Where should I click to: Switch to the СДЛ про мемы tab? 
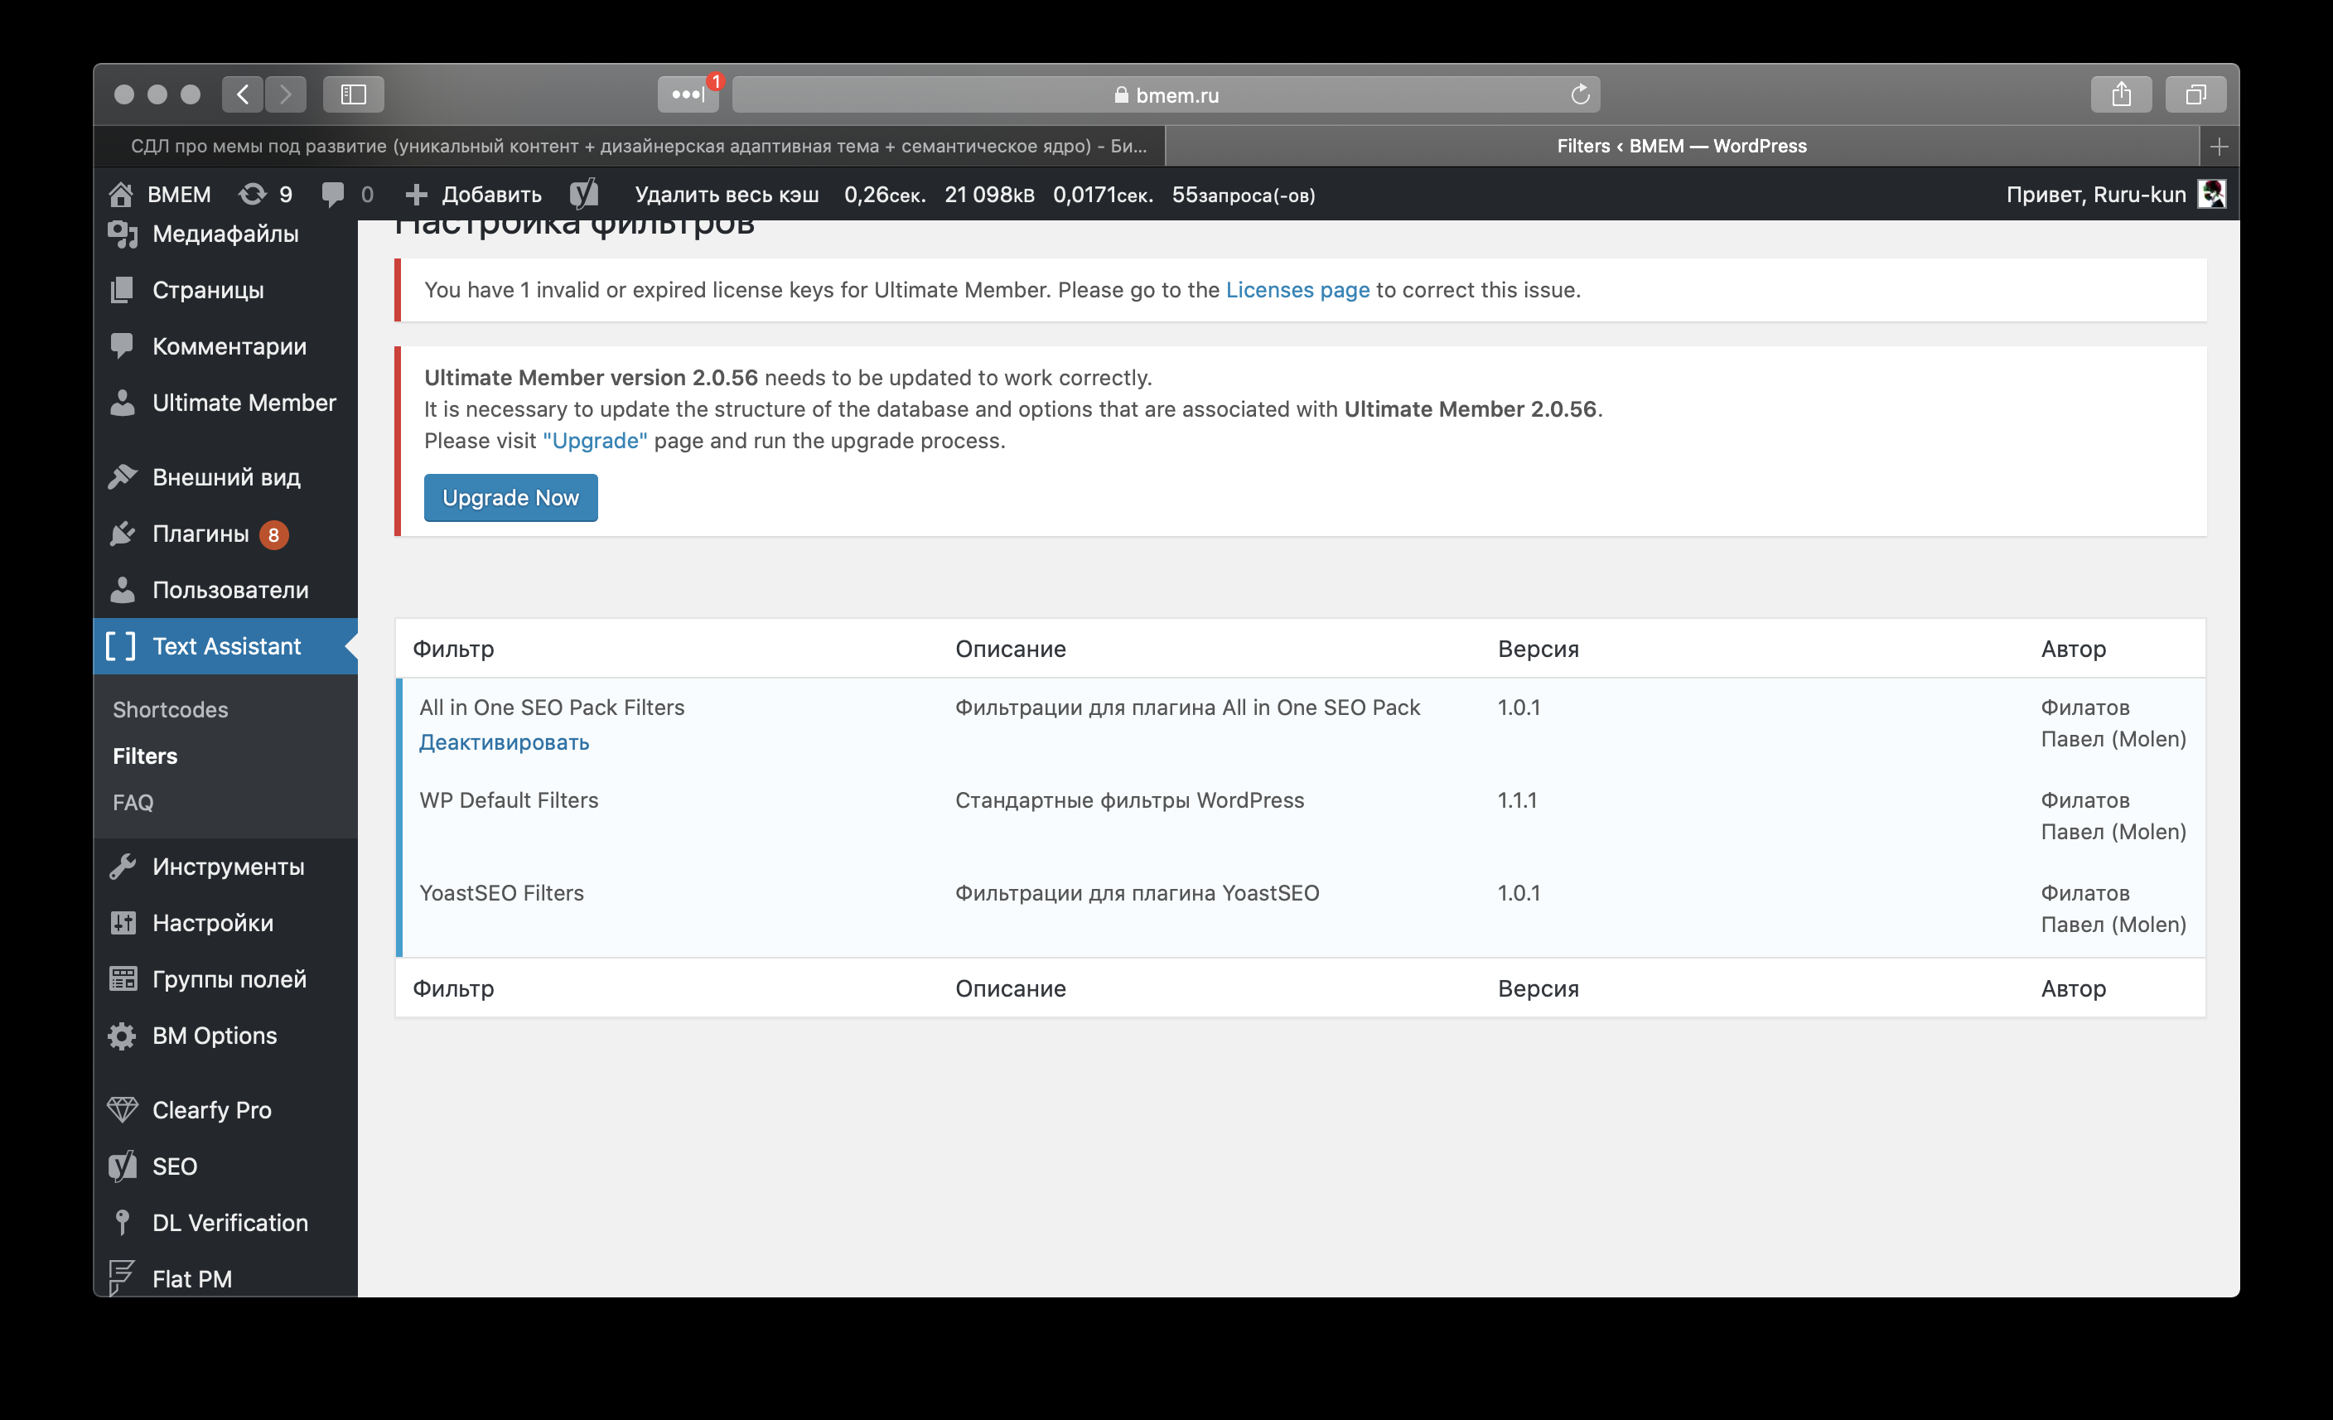click(x=637, y=147)
